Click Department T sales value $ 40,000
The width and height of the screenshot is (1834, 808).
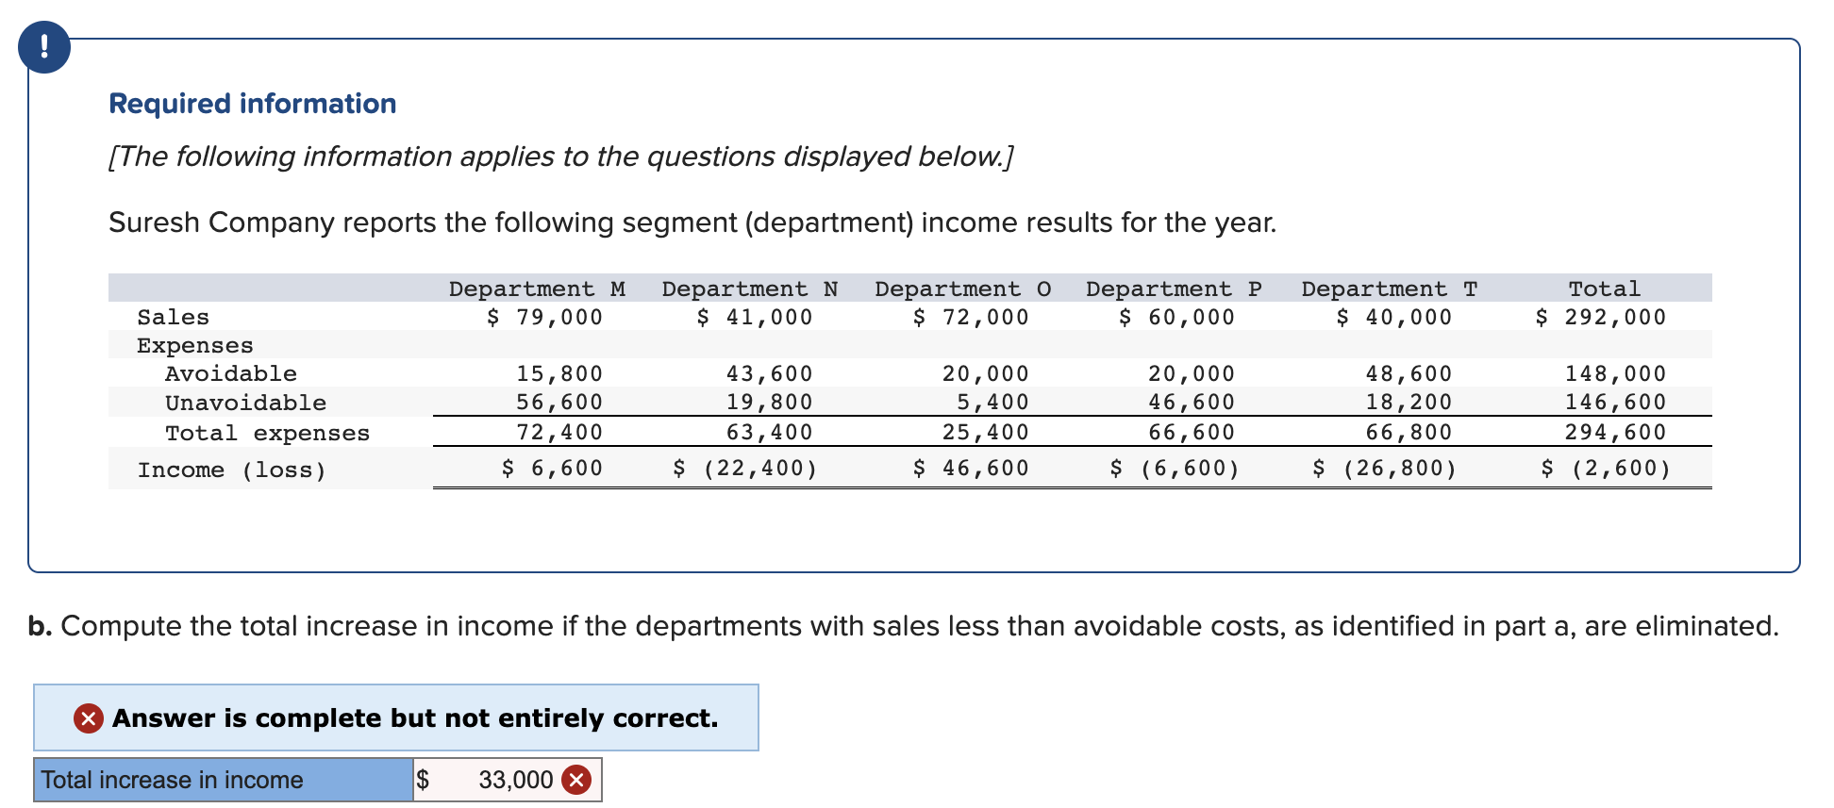(1393, 317)
